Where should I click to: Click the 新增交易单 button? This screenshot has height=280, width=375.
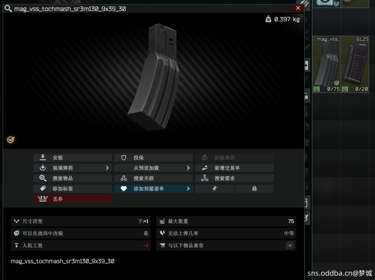pos(234,168)
